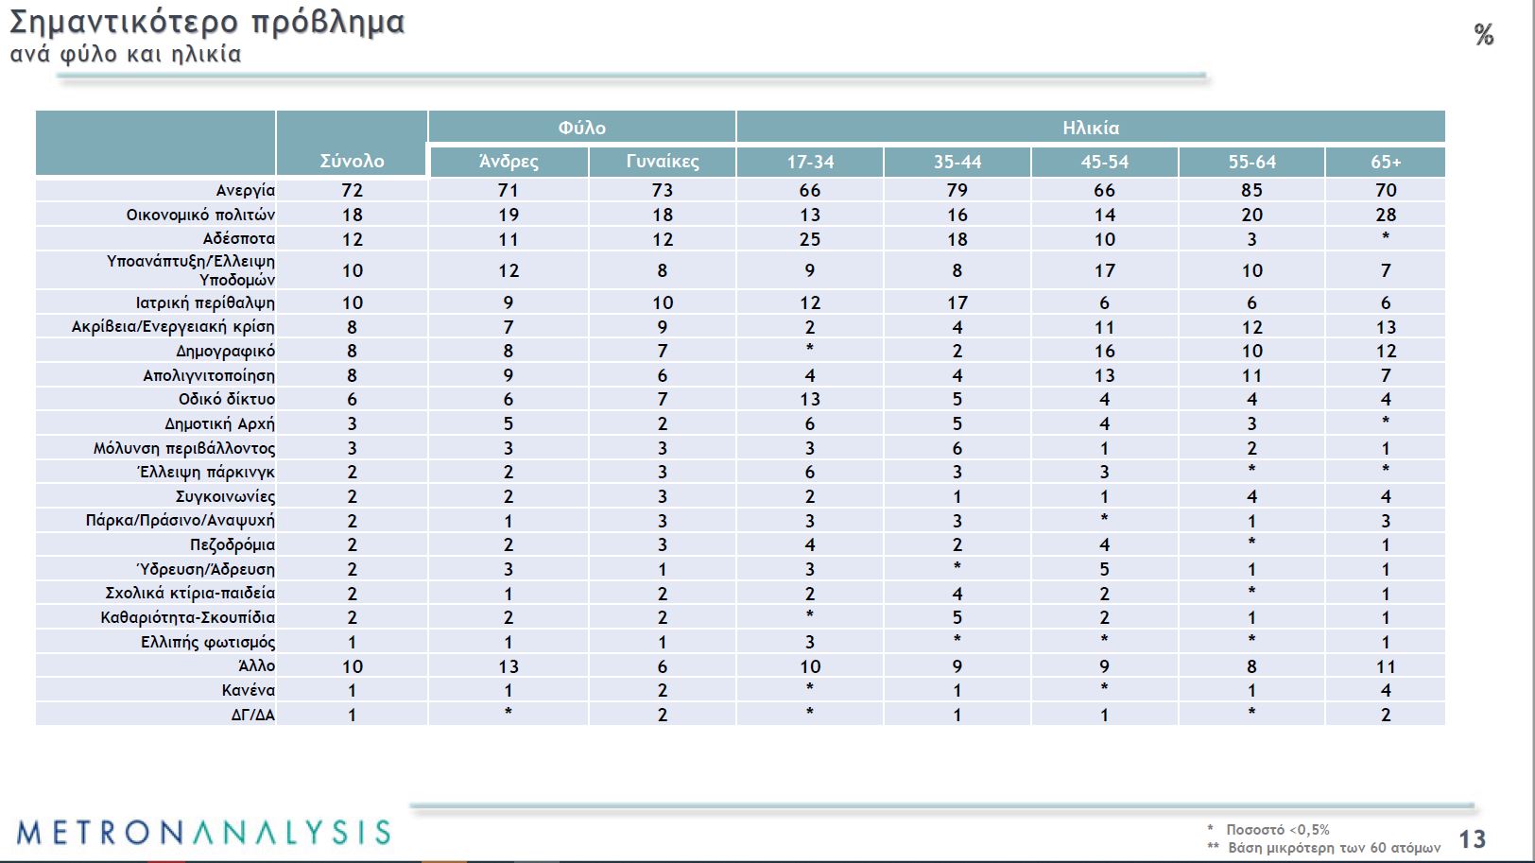
Task: Click the 'ΔΓ/ΔΑ' row label
Action: [x=252, y=715]
